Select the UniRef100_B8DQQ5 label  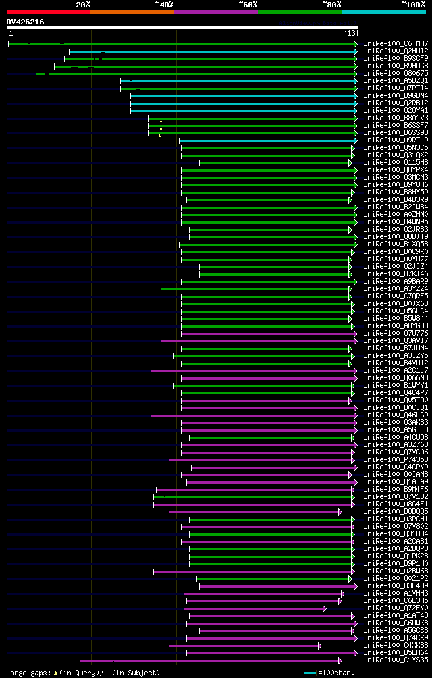click(396, 513)
